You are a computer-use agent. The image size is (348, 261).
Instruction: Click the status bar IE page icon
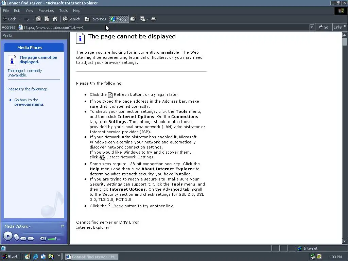pos(3,248)
